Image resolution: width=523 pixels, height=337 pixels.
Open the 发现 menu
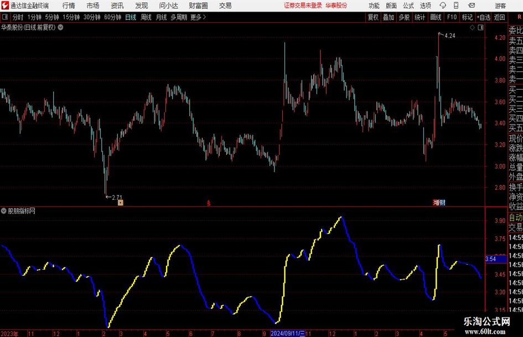tap(142, 6)
